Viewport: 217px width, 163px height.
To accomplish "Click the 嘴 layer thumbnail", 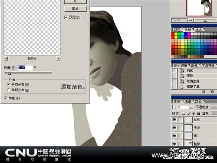I will click(188, 136).
